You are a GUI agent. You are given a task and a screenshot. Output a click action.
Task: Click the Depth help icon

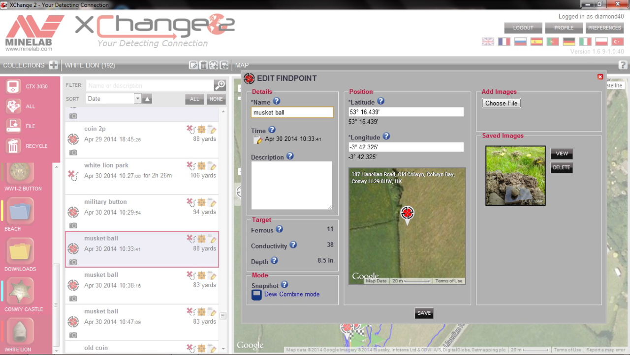click(x=274, y=260)
